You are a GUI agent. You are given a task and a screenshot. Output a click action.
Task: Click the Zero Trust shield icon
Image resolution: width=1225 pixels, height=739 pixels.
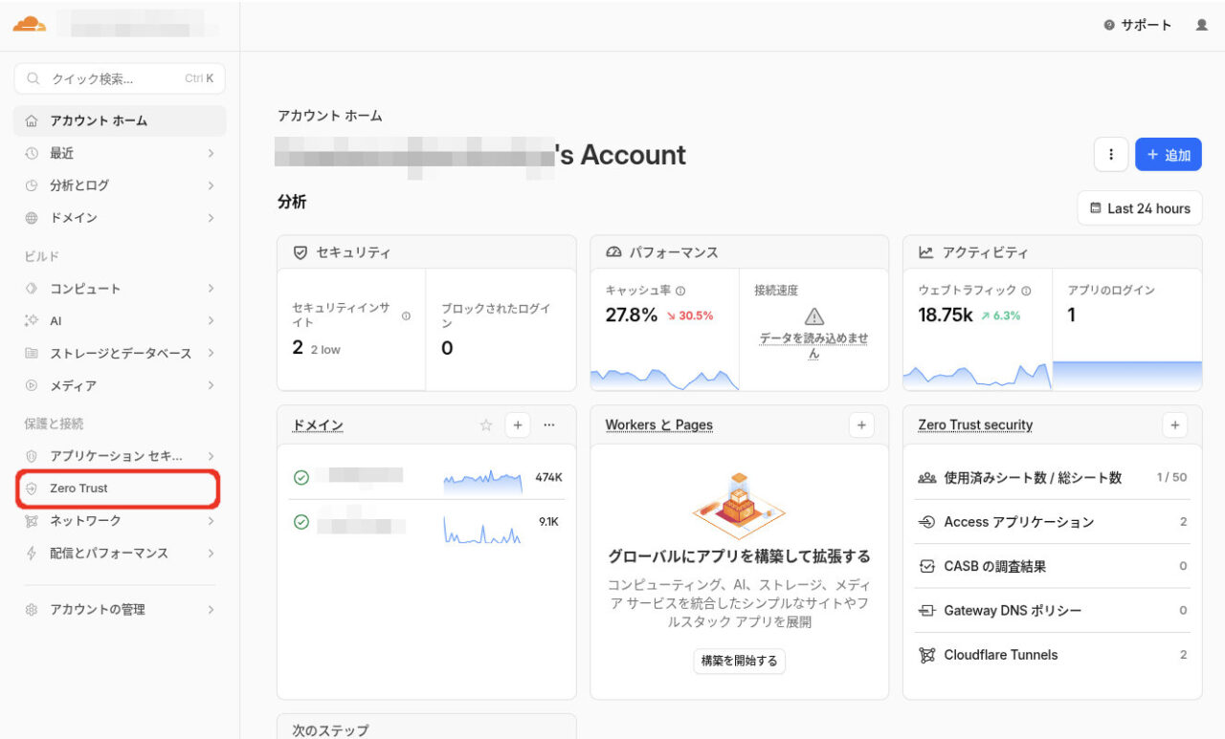(32, 489)
